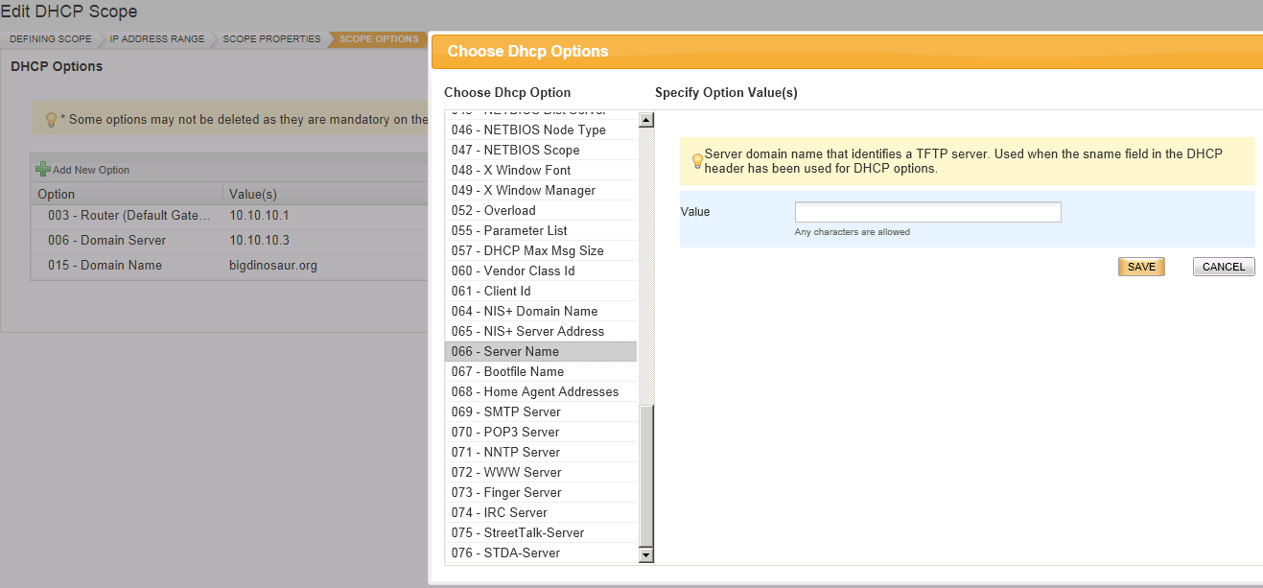Select option 048 - X Window Font
The image size is (1263, 588).
pos(541,170)
